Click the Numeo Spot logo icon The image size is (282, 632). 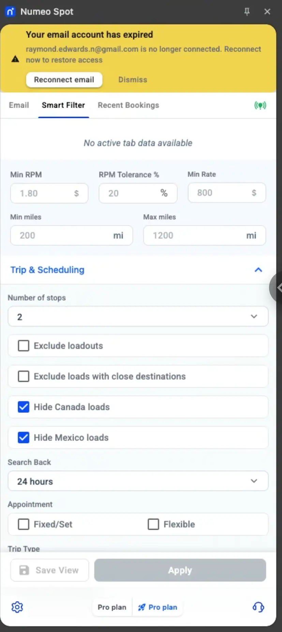point(10,12)
